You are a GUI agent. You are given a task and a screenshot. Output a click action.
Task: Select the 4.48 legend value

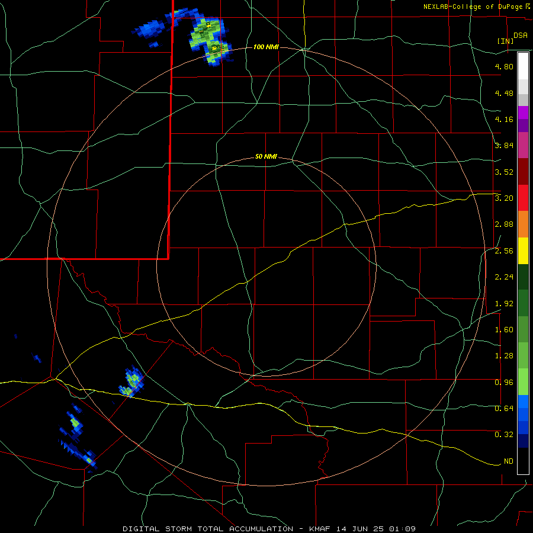click(x=504, y=93)
